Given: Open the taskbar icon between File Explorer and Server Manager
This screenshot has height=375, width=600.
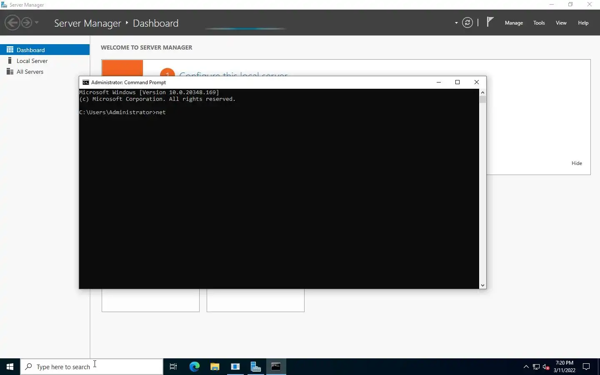Looking at the screenshot, I should pyautogui.click(x=235, y=367).
